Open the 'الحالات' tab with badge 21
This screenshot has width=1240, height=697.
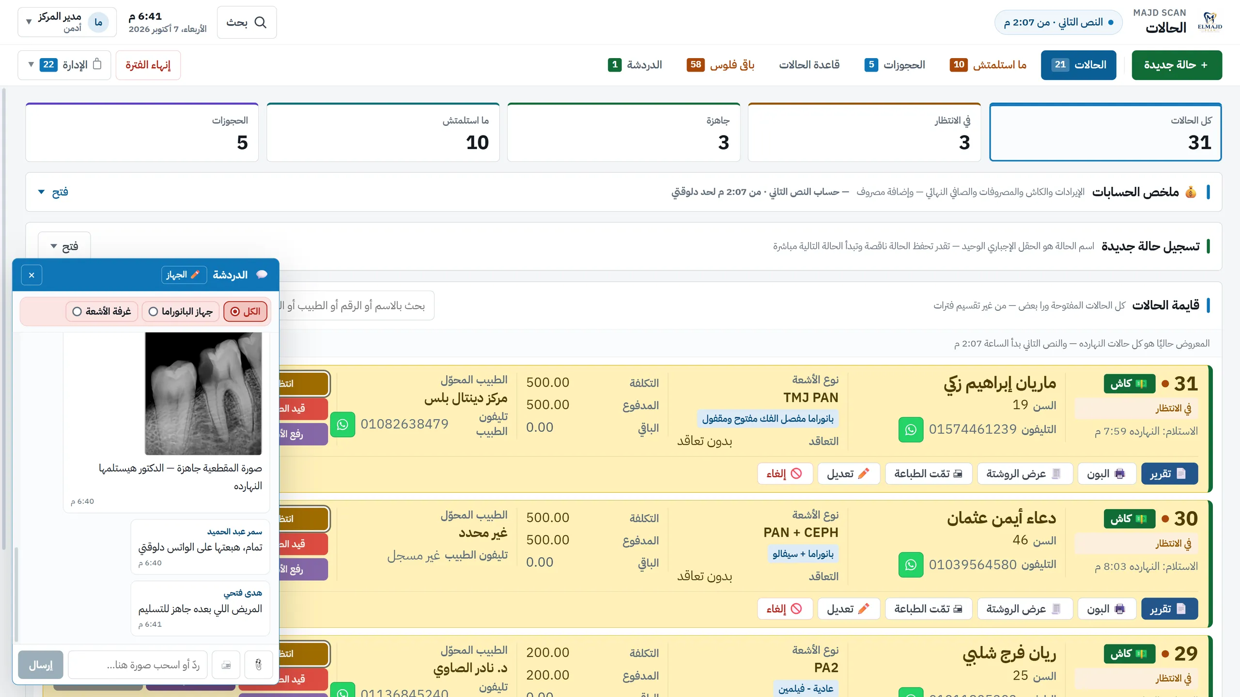[1078, 65]
